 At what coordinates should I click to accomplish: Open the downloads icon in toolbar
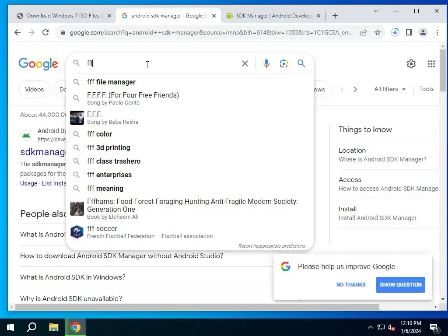[x=395, y=32]
